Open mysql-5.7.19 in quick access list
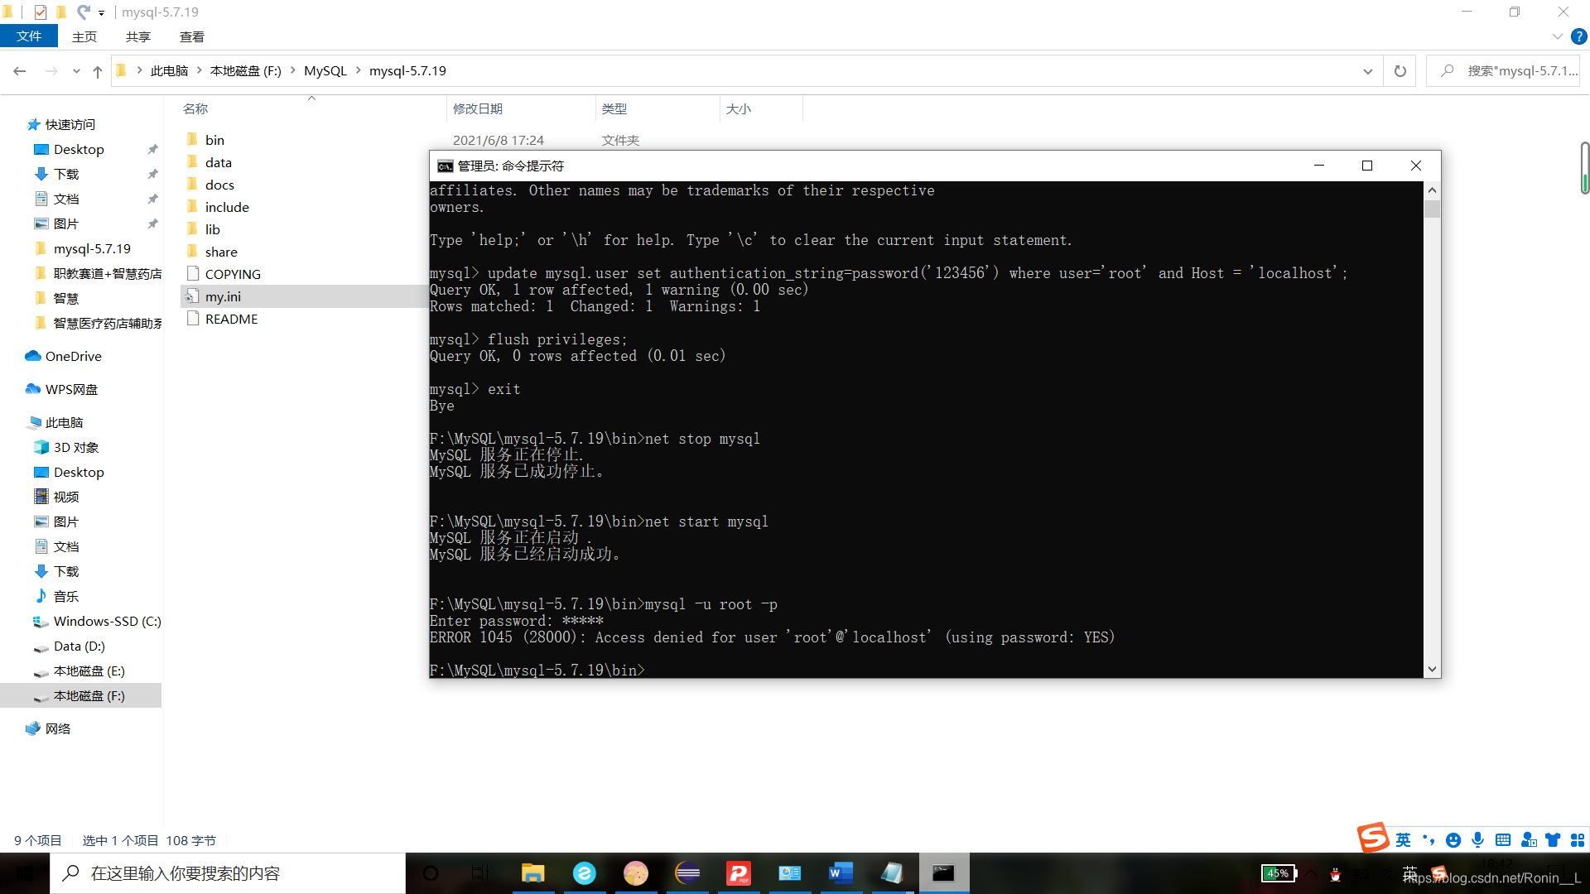The height and width of the screenshot is (894, 1590). (92, 248)
